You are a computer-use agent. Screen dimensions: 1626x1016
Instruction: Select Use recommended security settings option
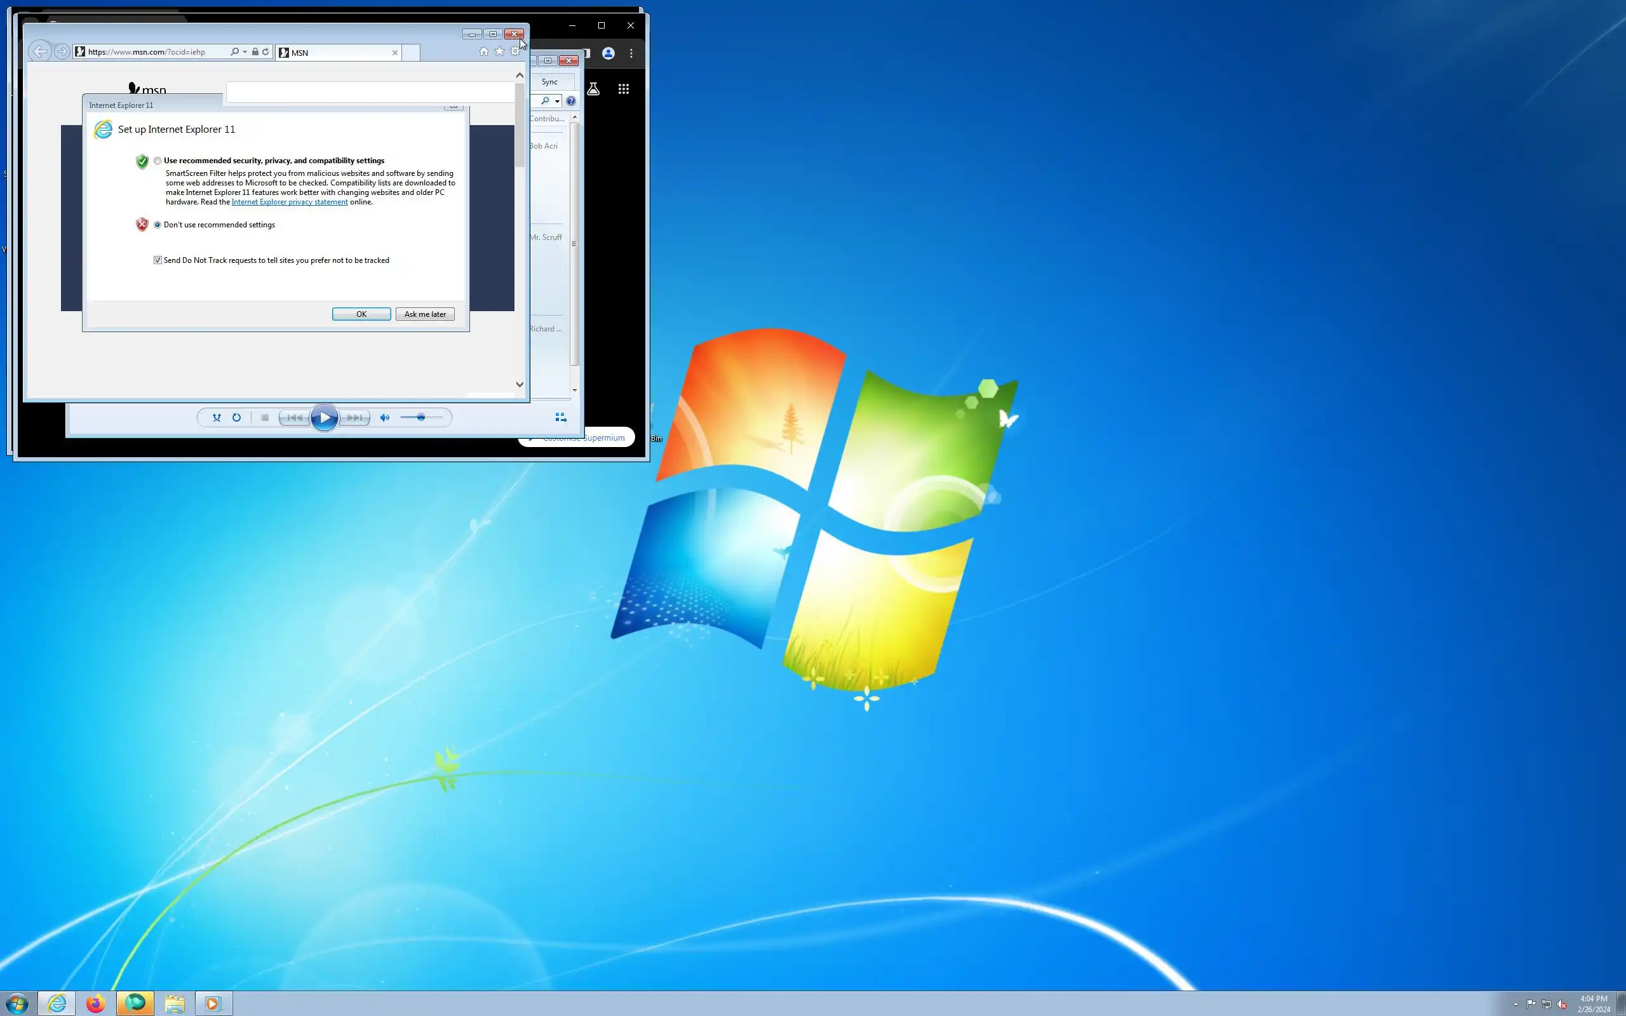click(158, 161)
